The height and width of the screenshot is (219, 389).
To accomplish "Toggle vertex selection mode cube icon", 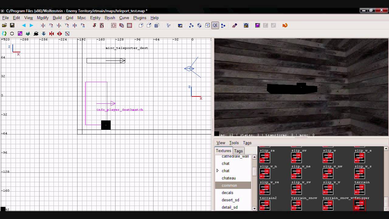I will click(x=141, y=26).
